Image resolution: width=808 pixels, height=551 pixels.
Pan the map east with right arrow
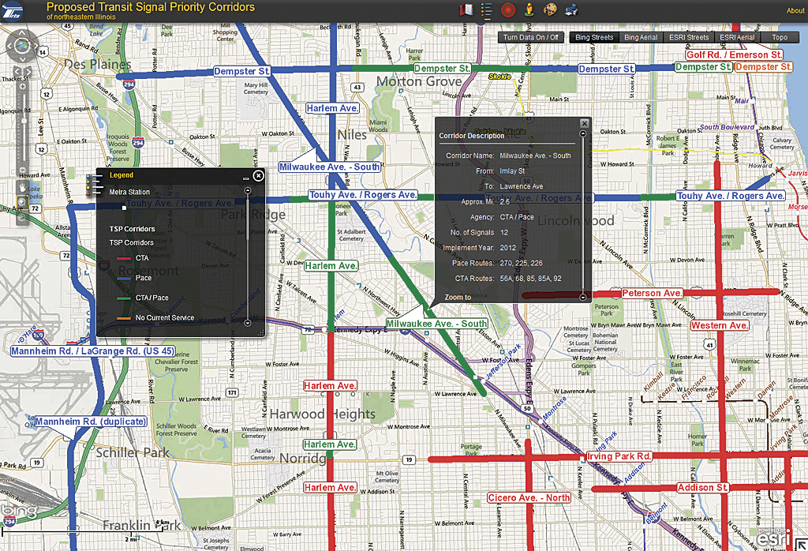click(x=35, y=46)
